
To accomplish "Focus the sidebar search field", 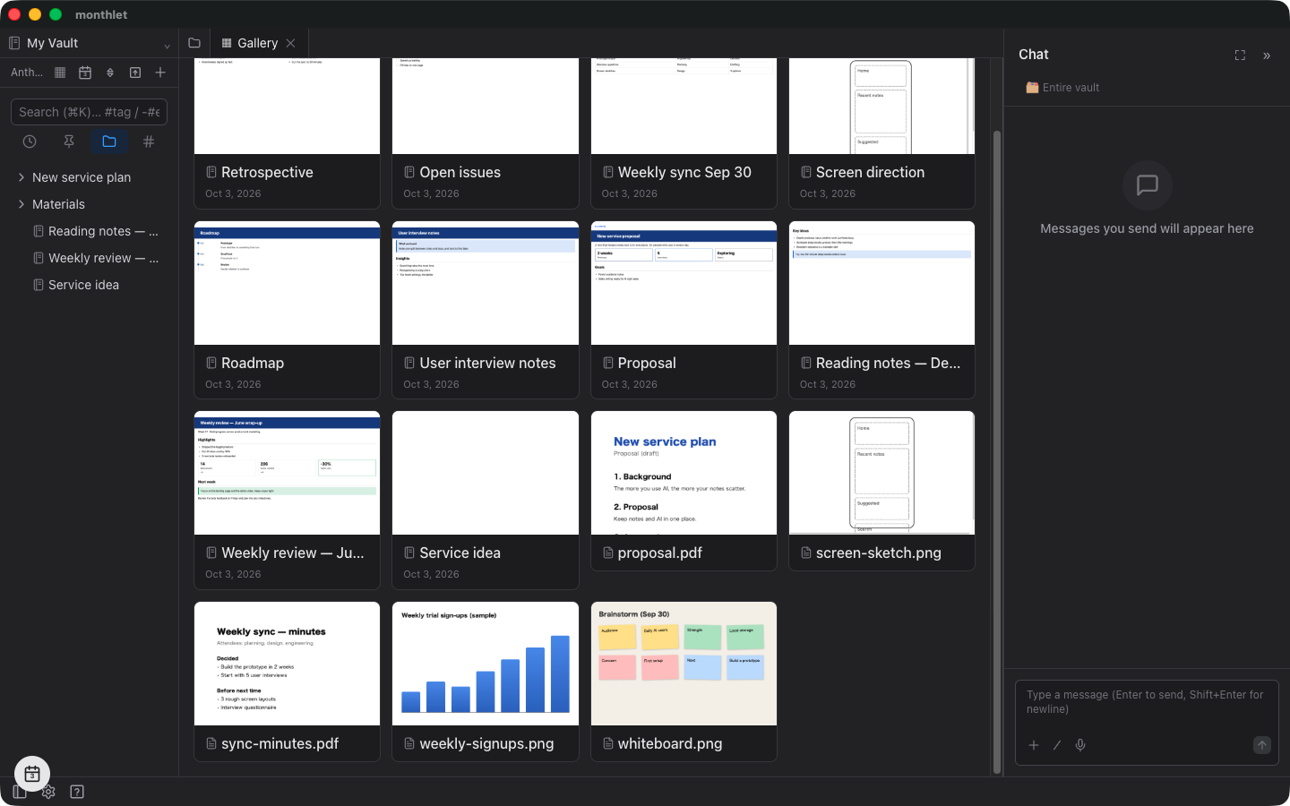I will 89,112.
